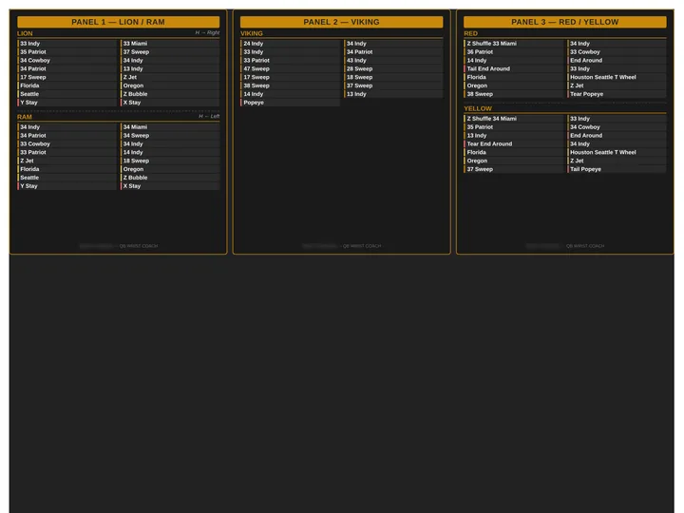Click the 'PANEL 1 — LION / RAM' header bar
The width and height of the screenshot is (684, 513).
(118, 22)
